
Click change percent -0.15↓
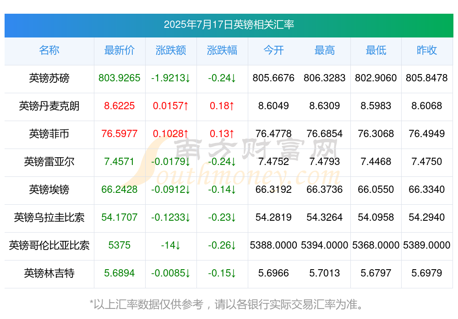pyautogui.click(x=222, y=273)
